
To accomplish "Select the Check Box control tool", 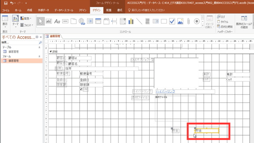I will [172, 21].
